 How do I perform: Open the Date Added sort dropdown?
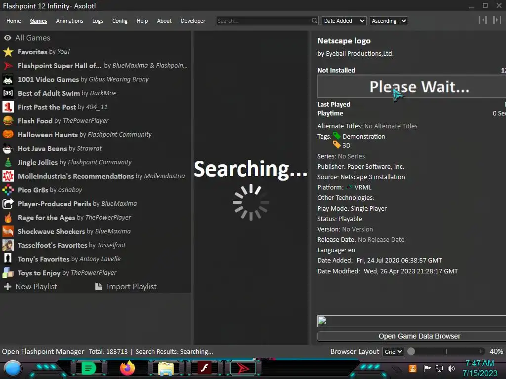tap(344, 21)
